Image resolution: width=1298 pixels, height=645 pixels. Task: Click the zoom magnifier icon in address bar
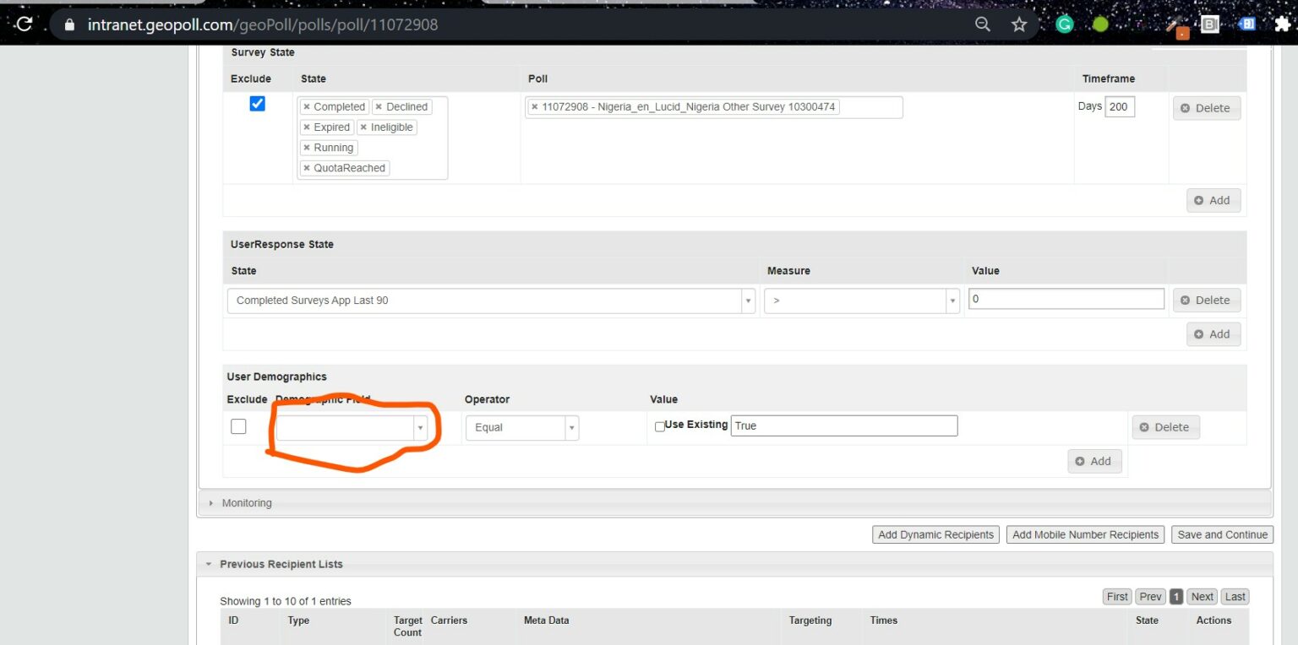click(982, 24)
